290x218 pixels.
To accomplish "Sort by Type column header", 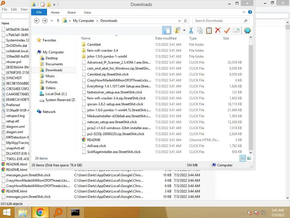I will click(x=193, y=38).
